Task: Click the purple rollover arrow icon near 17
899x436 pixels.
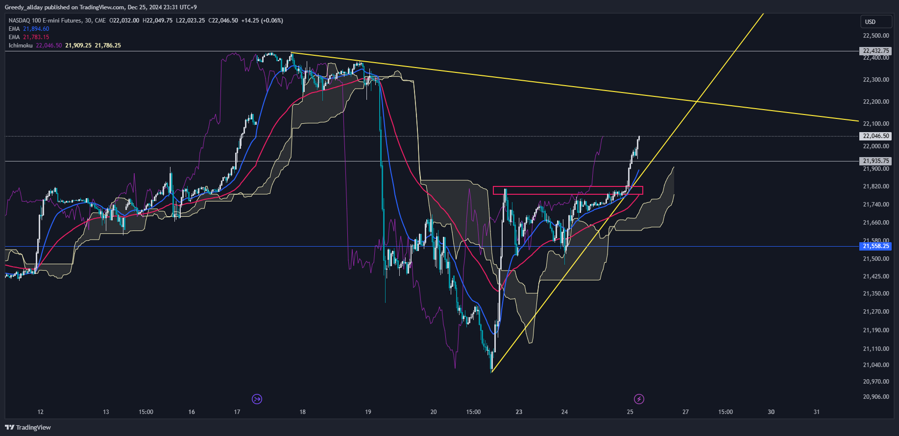Action: (x=257, y=399)
